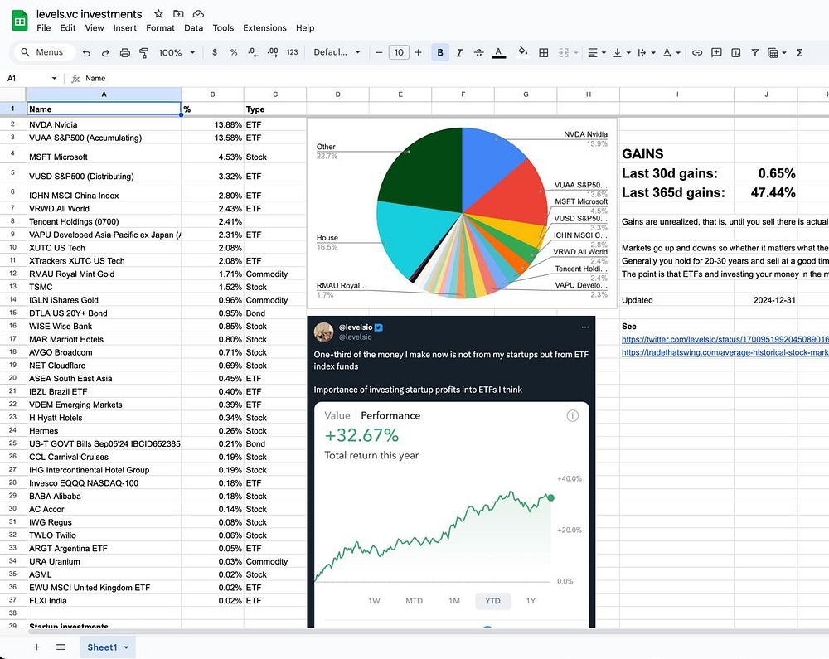The image size is (829, 659).
Task: Click the Insert link icon
Action: [x=697, y=52]
